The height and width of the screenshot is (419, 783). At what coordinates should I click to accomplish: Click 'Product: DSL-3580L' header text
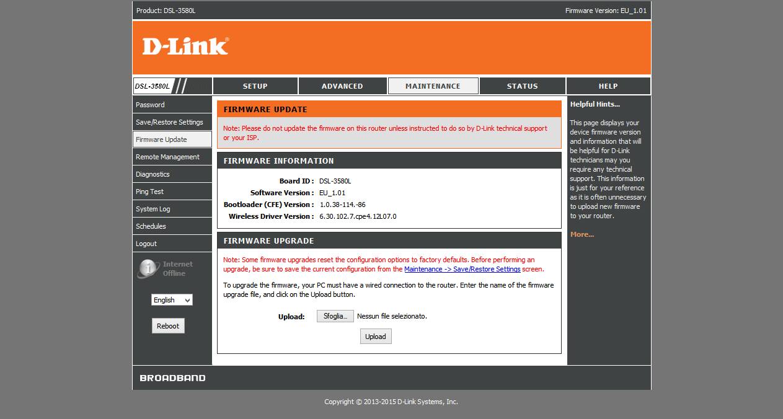[166, 11]
